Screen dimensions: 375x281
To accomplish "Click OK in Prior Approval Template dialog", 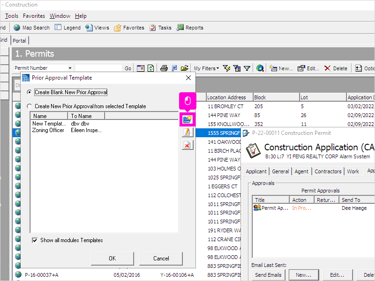I will tap(112, 259).
